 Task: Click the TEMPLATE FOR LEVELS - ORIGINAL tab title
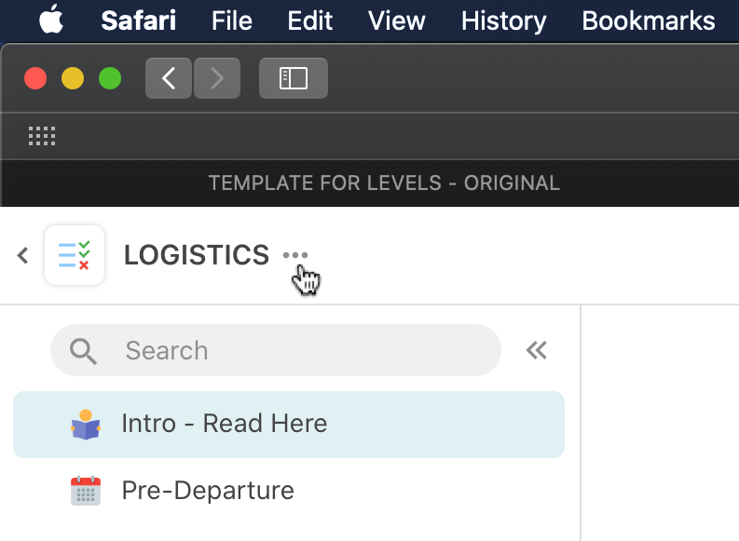pyautogui.click(x=384, y=183)
